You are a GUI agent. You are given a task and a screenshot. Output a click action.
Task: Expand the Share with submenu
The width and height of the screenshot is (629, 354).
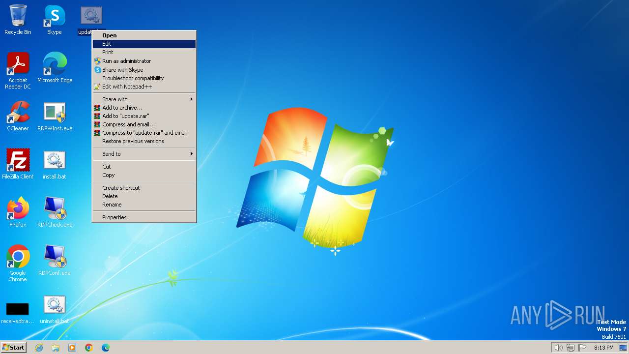pyautogui.click(x=144, y=99)
